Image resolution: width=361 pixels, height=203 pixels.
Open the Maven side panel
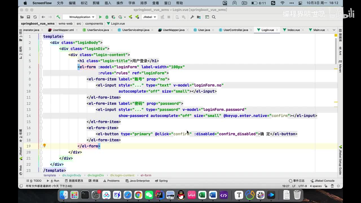click(340, 66)
